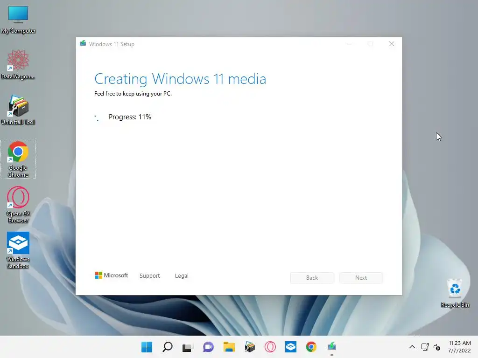This screenshot has height=358, width=478.
Task: Open the DataWagon desktop shortcut
Action: pyautogui.click(x=18, y=64)
